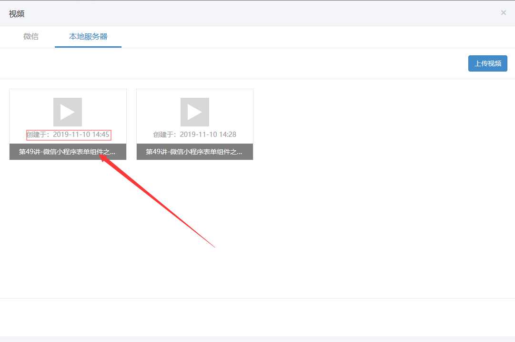Click the play icon of video created 14:28
The width and height of the screenshot is (515, 342).
194,112
